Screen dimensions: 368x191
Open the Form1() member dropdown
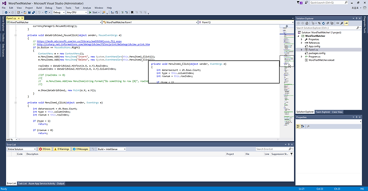click(246, 22)
